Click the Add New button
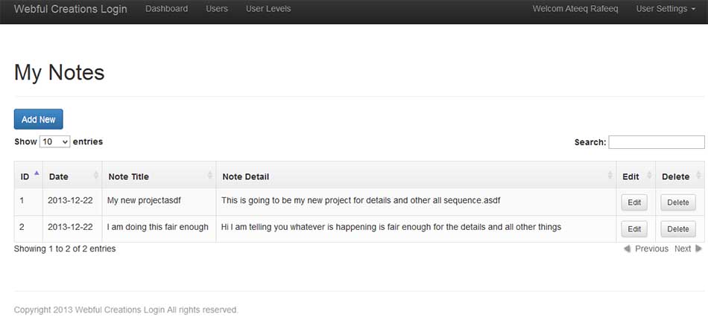Screen dimensions: 708x323 (38, 119)
